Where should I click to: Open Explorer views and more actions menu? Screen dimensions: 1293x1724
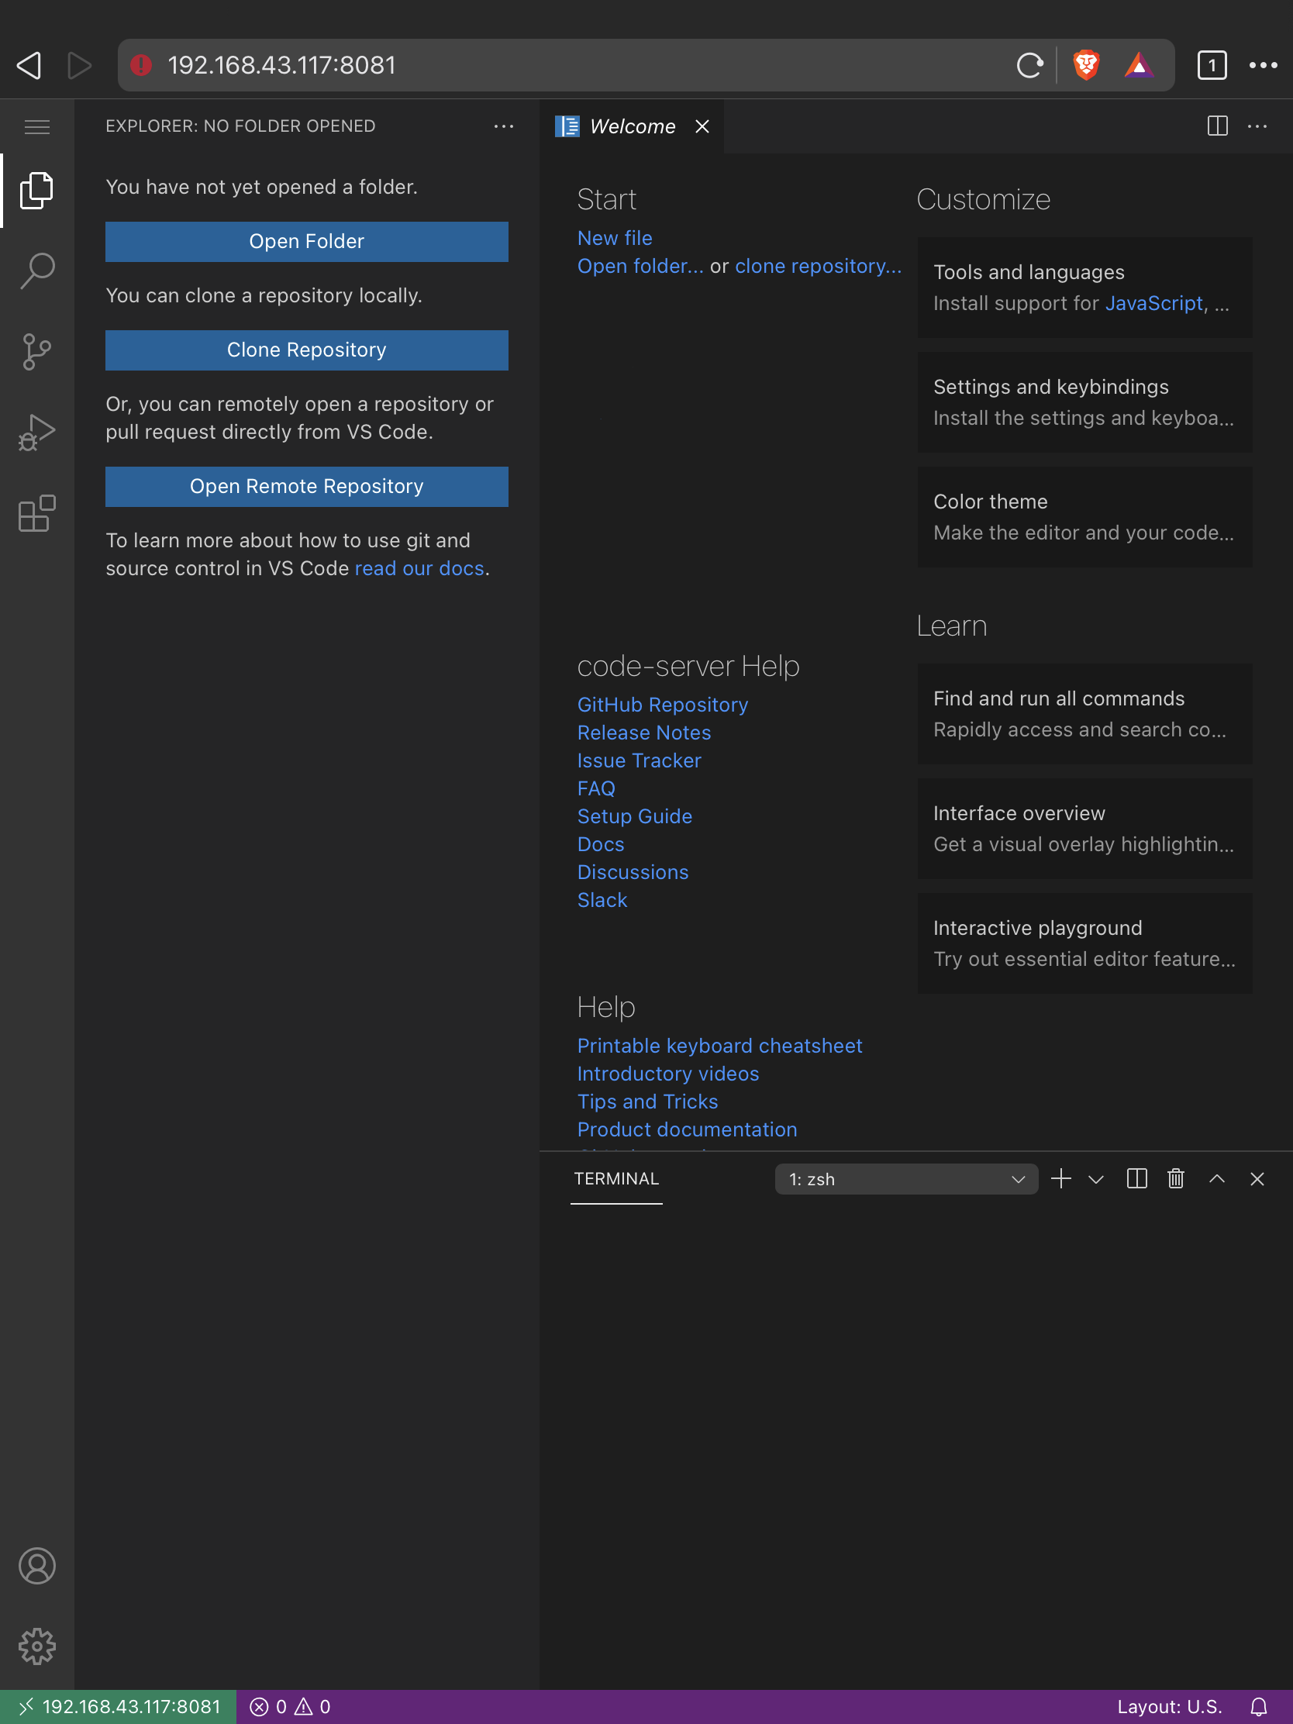pyautogui.click(x=504, y=126)
